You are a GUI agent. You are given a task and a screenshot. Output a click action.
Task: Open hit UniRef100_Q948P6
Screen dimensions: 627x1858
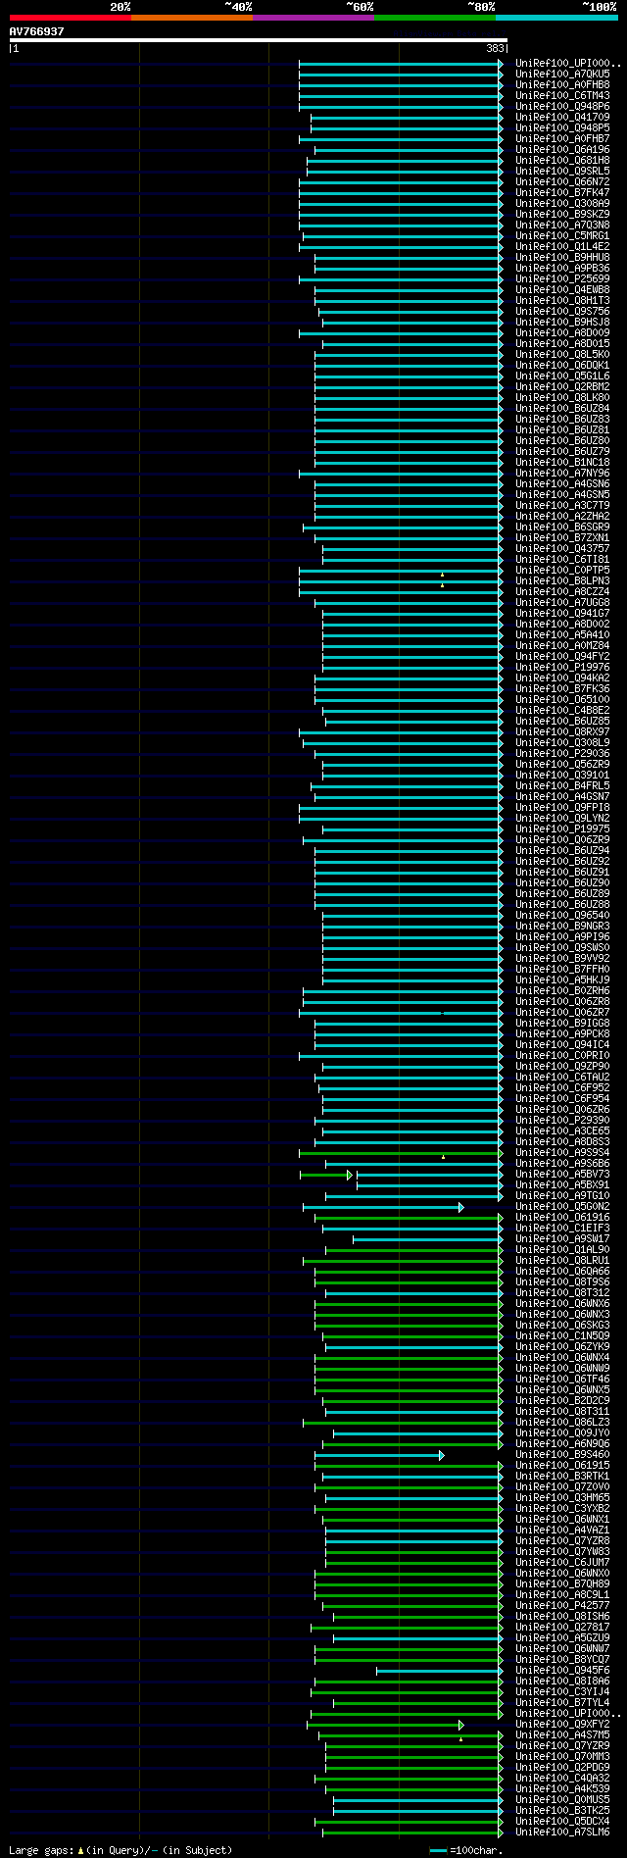pyautogui.click(x=562, y=107)
